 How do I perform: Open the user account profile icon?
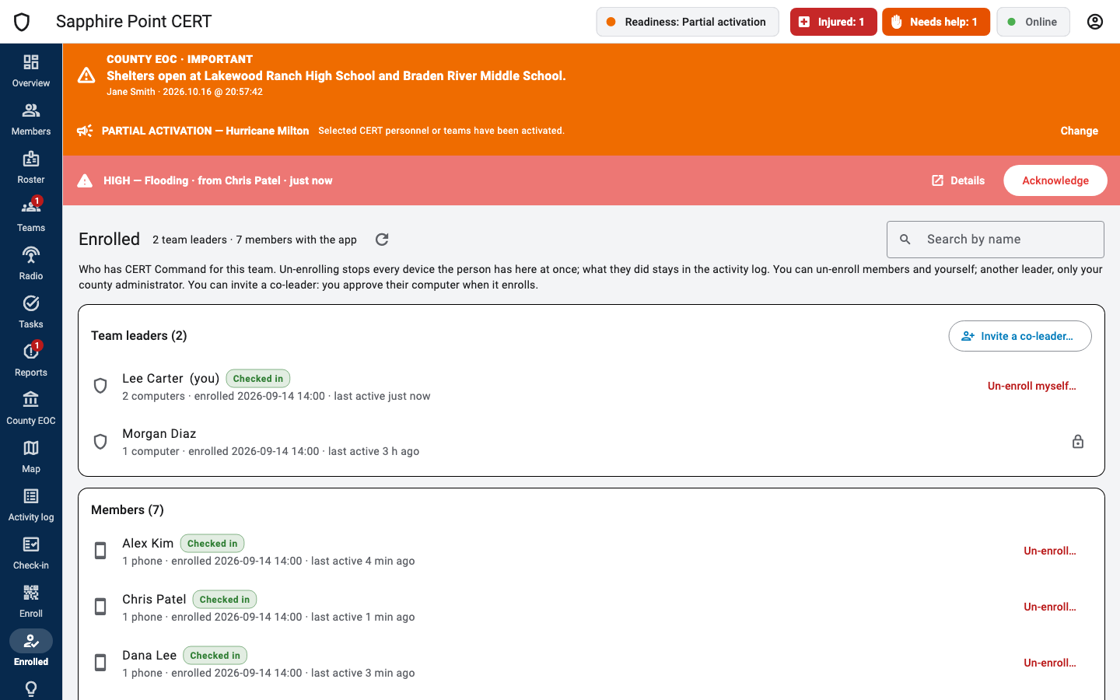pos(1095,22)
